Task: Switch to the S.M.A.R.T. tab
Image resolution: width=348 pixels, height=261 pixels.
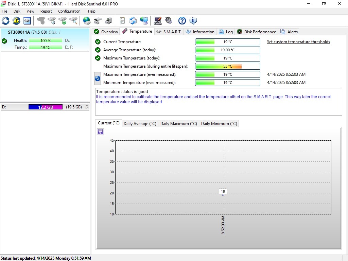Action: click(169, 32)
